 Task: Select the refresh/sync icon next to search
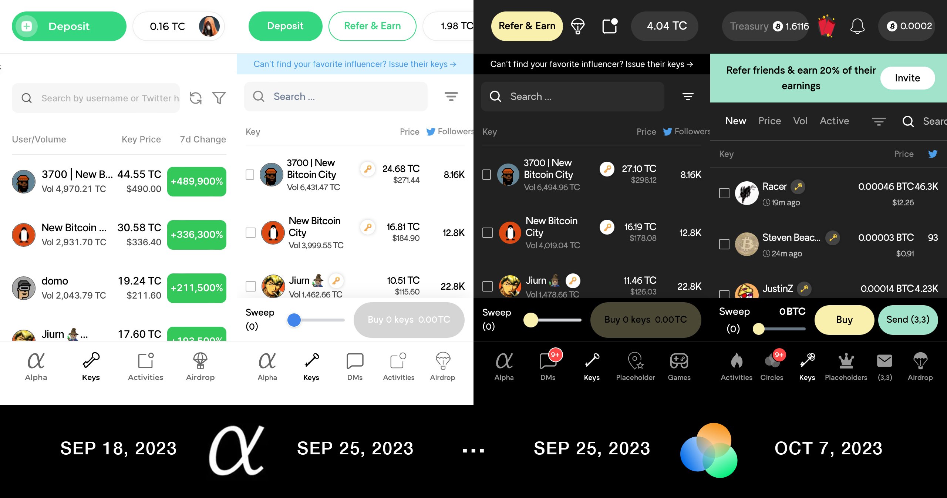coord(195,97)
